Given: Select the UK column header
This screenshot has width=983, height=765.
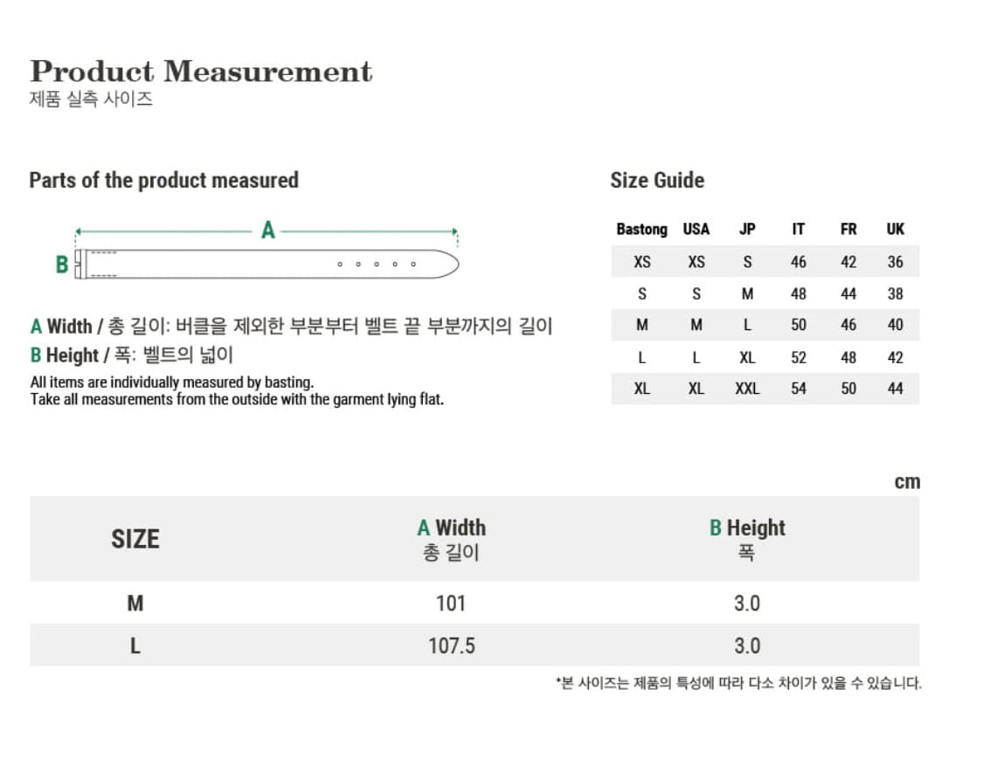Looking at the screenshot, I should point(896,230).
